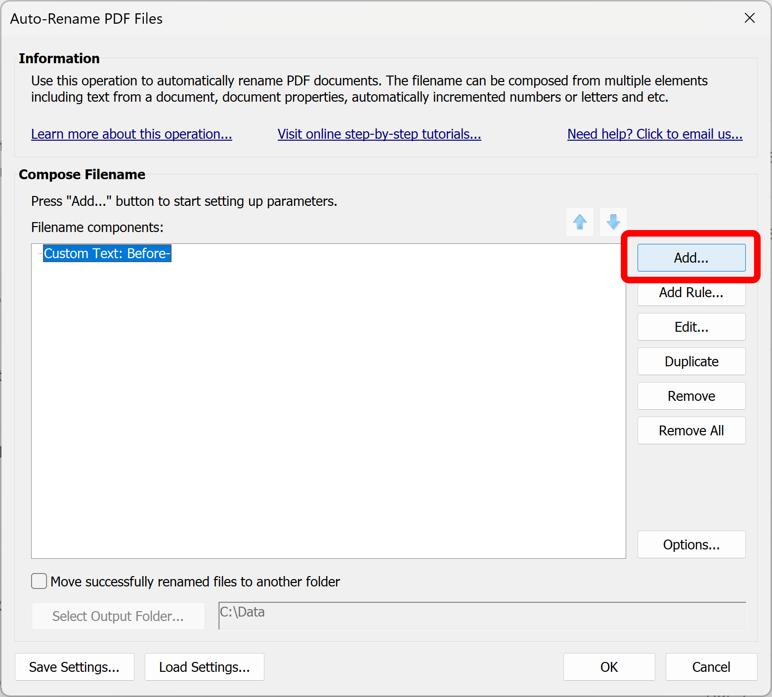Click the Add... button
The image size is (772, 697).
coord(691,258)
